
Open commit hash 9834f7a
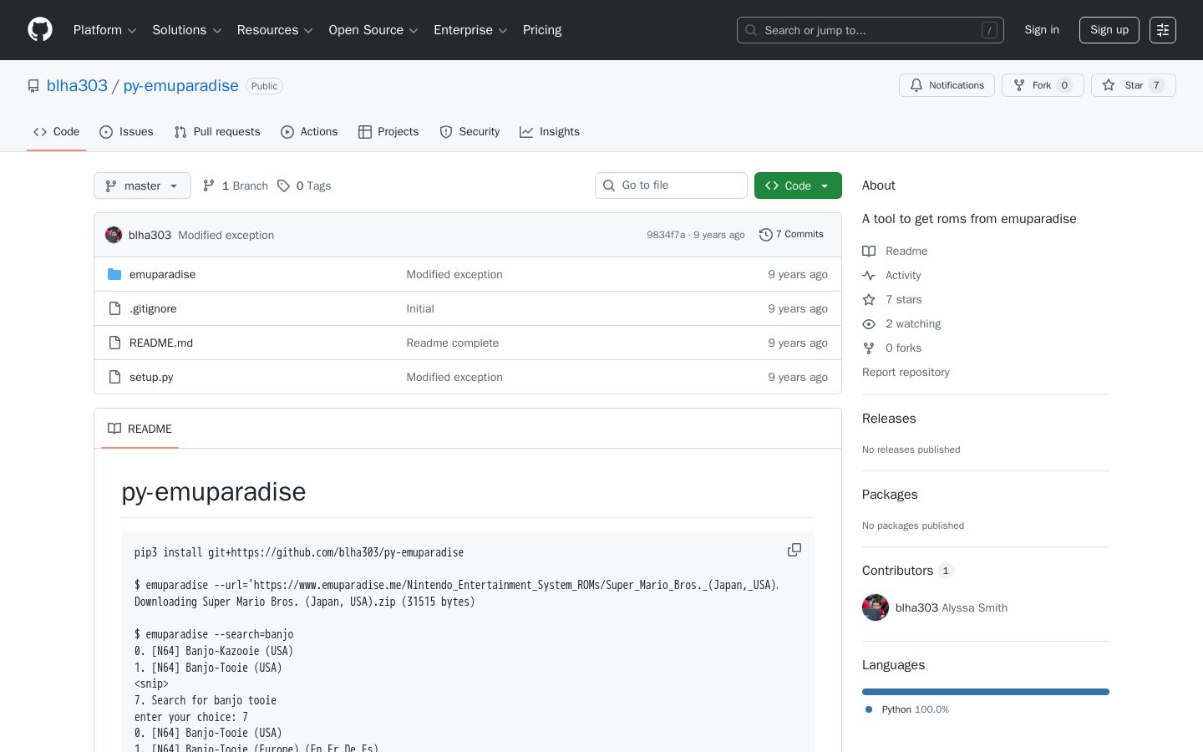(x=666, y=235)
